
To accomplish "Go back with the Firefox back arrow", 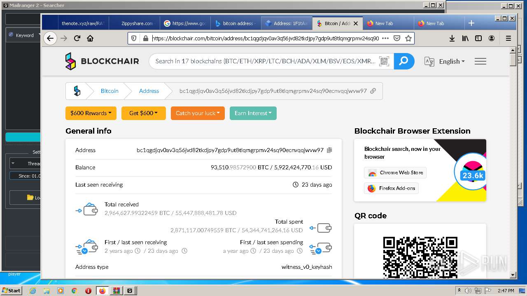I will pos(50,38).
